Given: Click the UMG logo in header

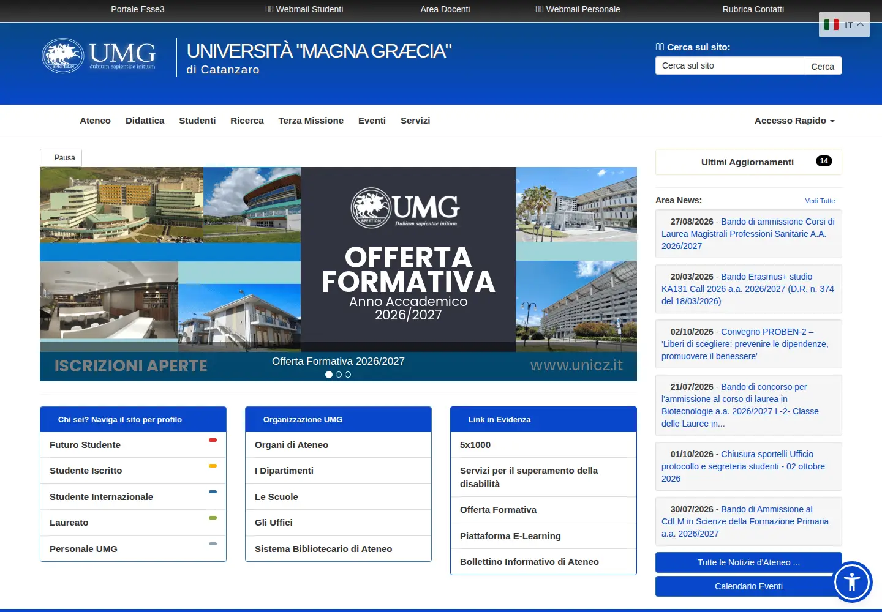Looking at the screenshot, I should point(99,56).
